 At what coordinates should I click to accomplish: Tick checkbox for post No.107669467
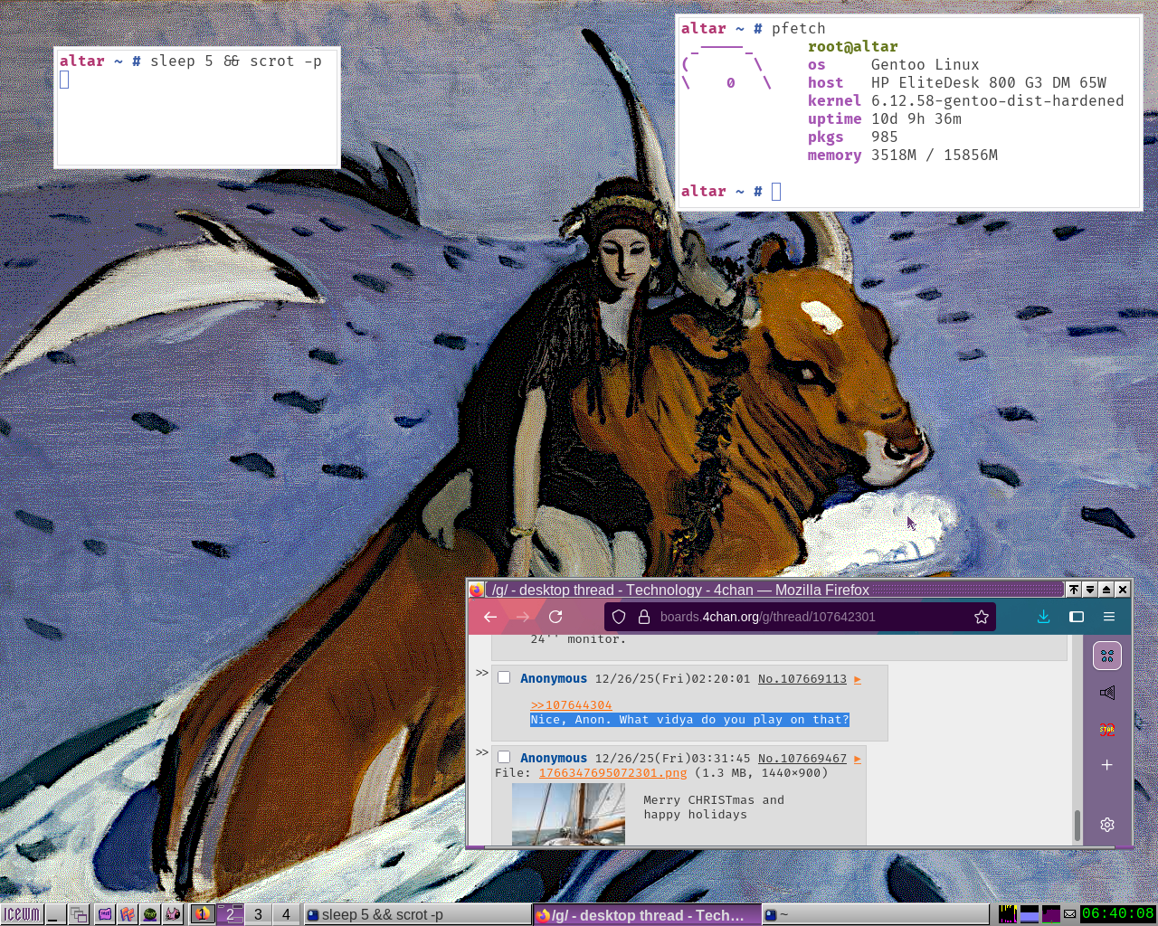[504, 757]
